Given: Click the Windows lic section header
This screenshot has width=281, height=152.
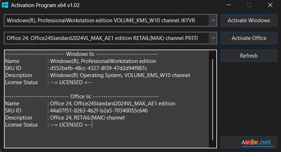Looking at the screenshot, I should (81, 54).
